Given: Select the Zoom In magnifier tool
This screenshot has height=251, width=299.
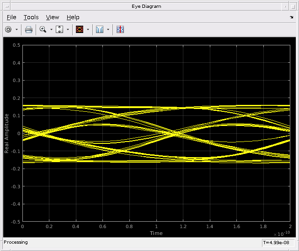Looking at the screenshot, I should [x=43, y=29].
